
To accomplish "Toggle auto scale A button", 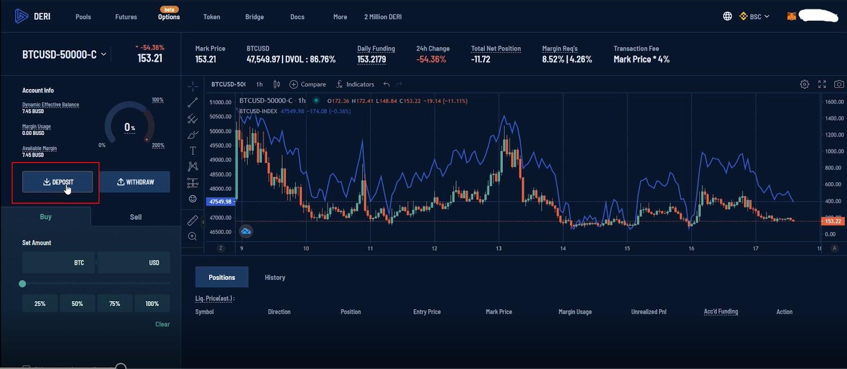I will coord(835,248).
